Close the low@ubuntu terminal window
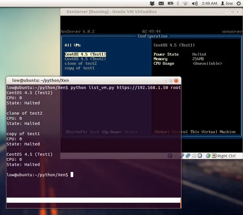Screen dimensions: 243x215 (x=176, y=80)
